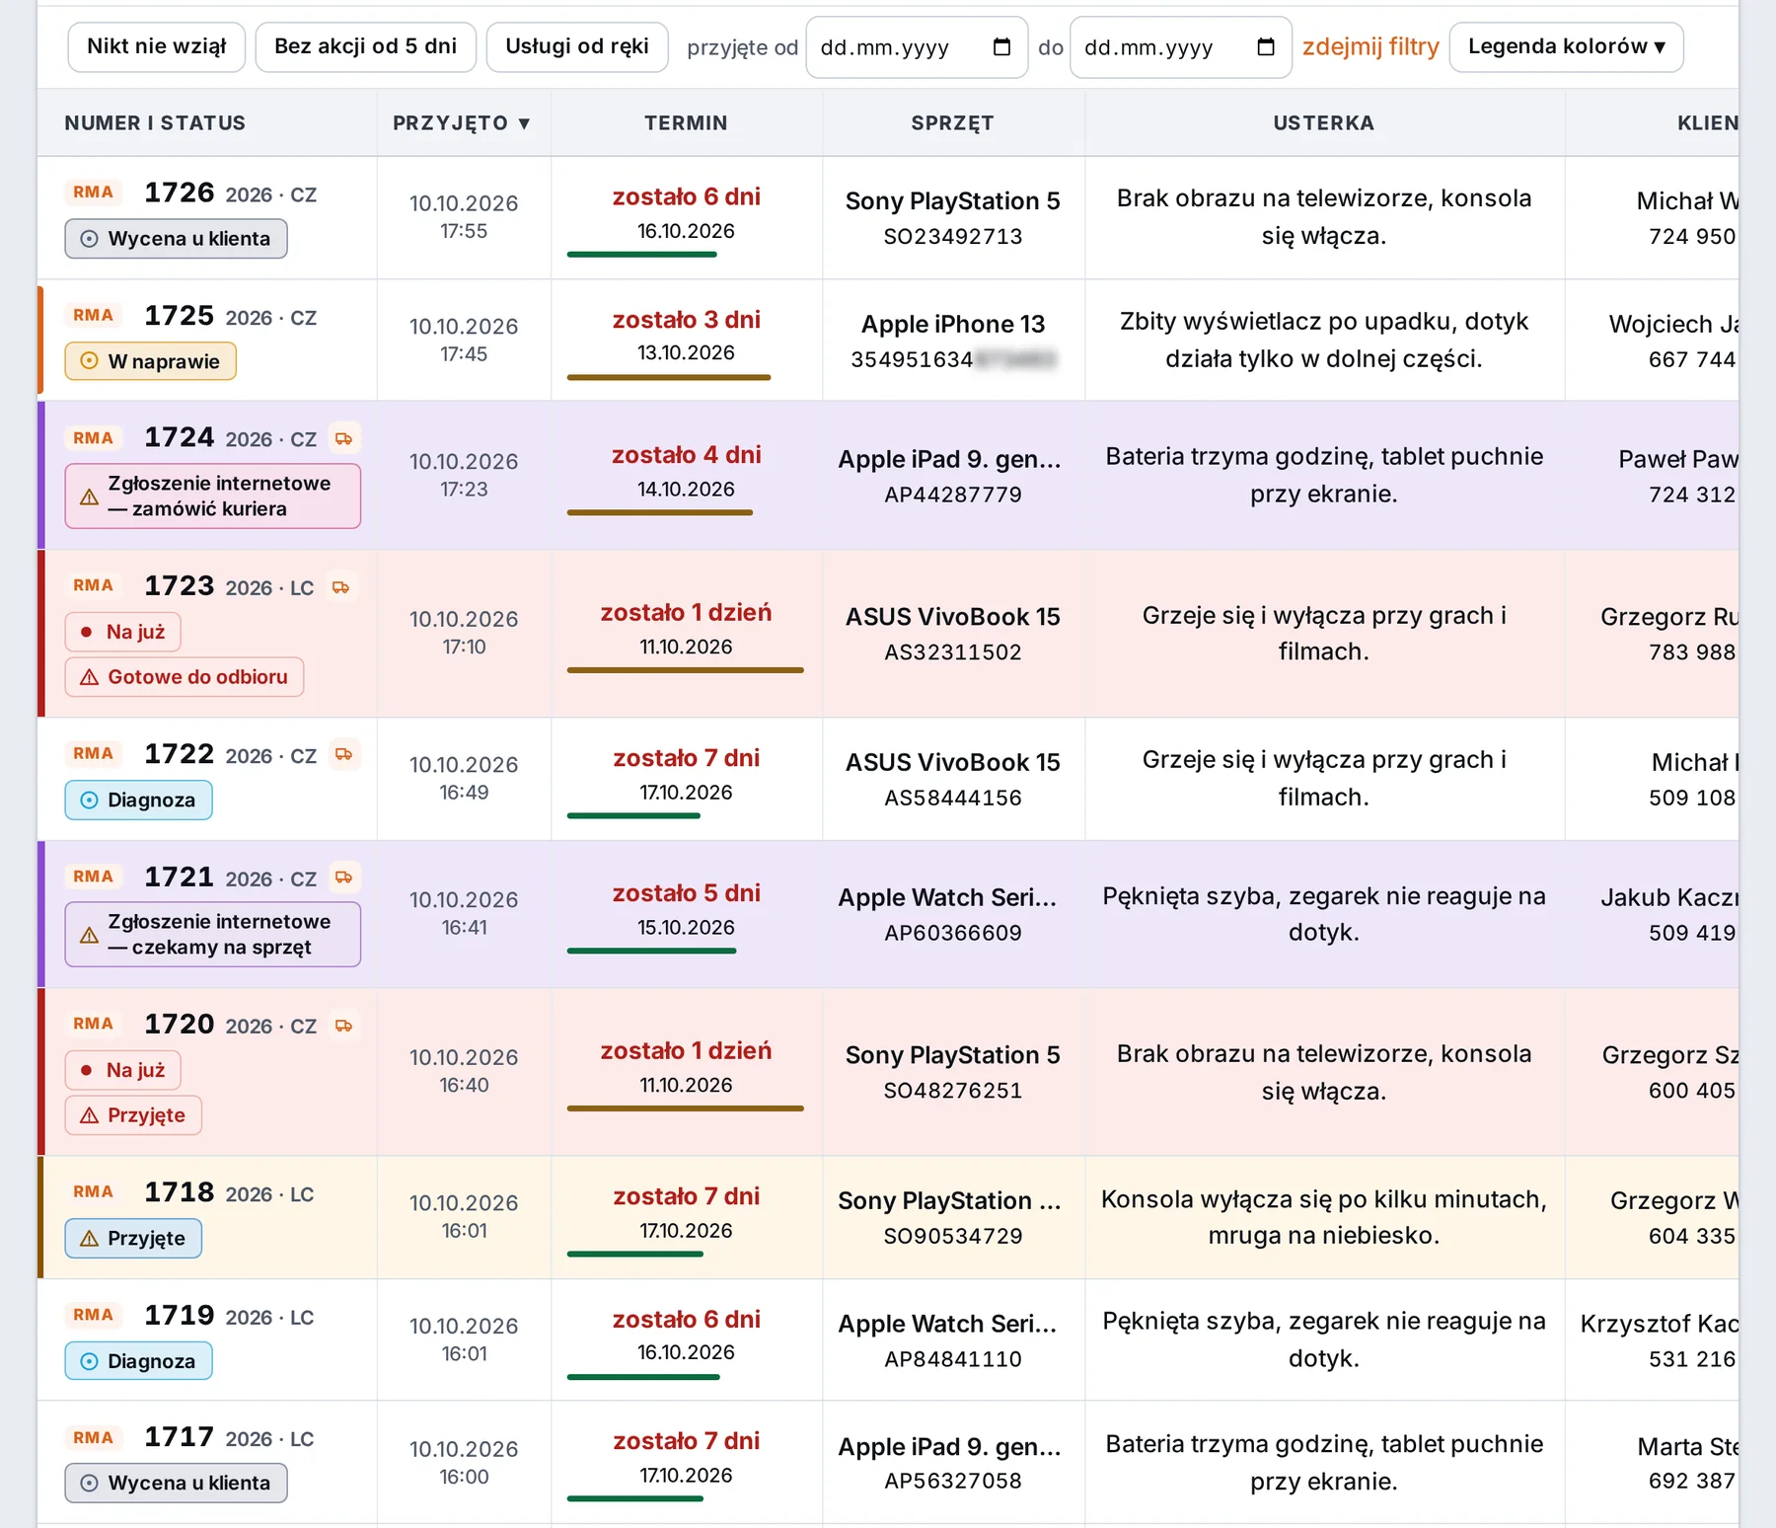Click deadline progress bar for RMA 1723

click(686, 670)
